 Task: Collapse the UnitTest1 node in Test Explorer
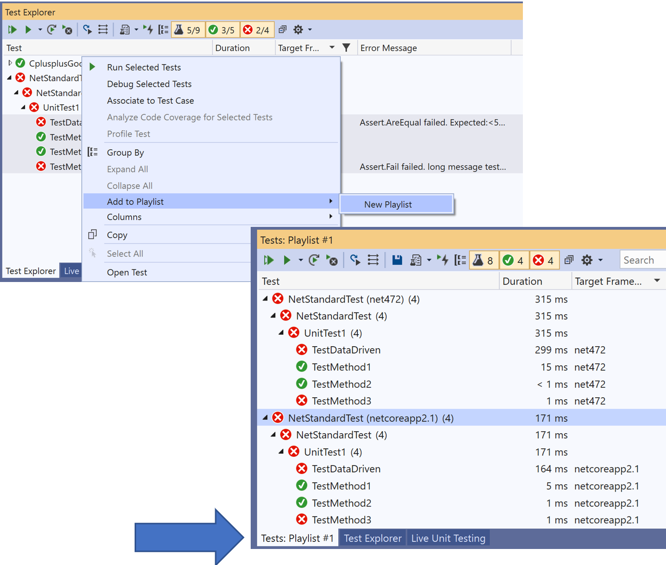tap(23, 107)
